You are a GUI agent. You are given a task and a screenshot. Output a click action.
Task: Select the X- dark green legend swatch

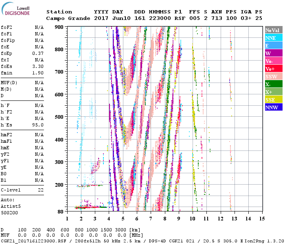(274, 84)
